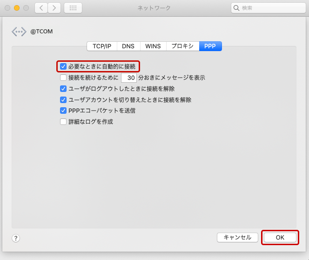
Task: Uncheck 必要なときに自動的に接続 checkbox
Action: [63, 66]
